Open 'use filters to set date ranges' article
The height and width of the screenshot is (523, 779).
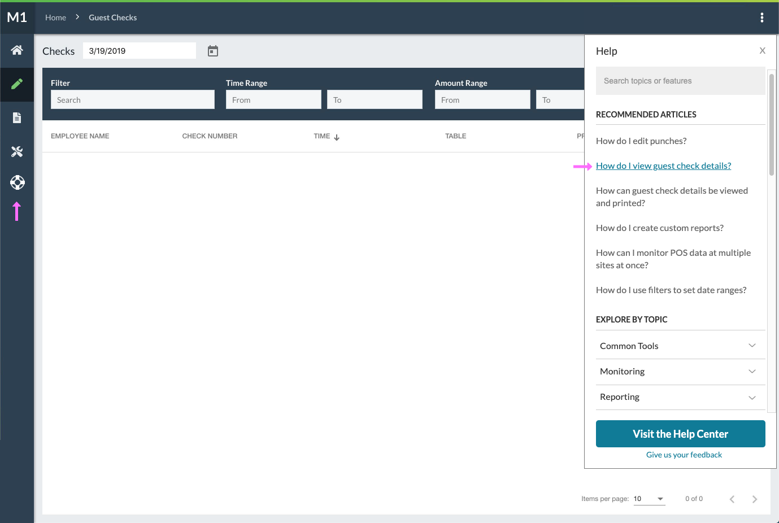click(x=671, y=290)
